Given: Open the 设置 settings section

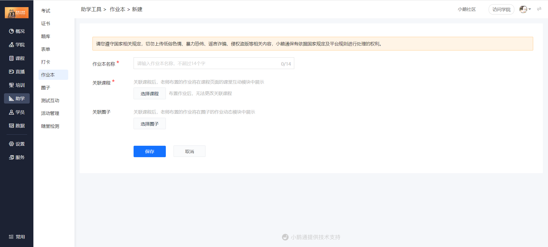Looking at the screenshot, I should (17, 144).
